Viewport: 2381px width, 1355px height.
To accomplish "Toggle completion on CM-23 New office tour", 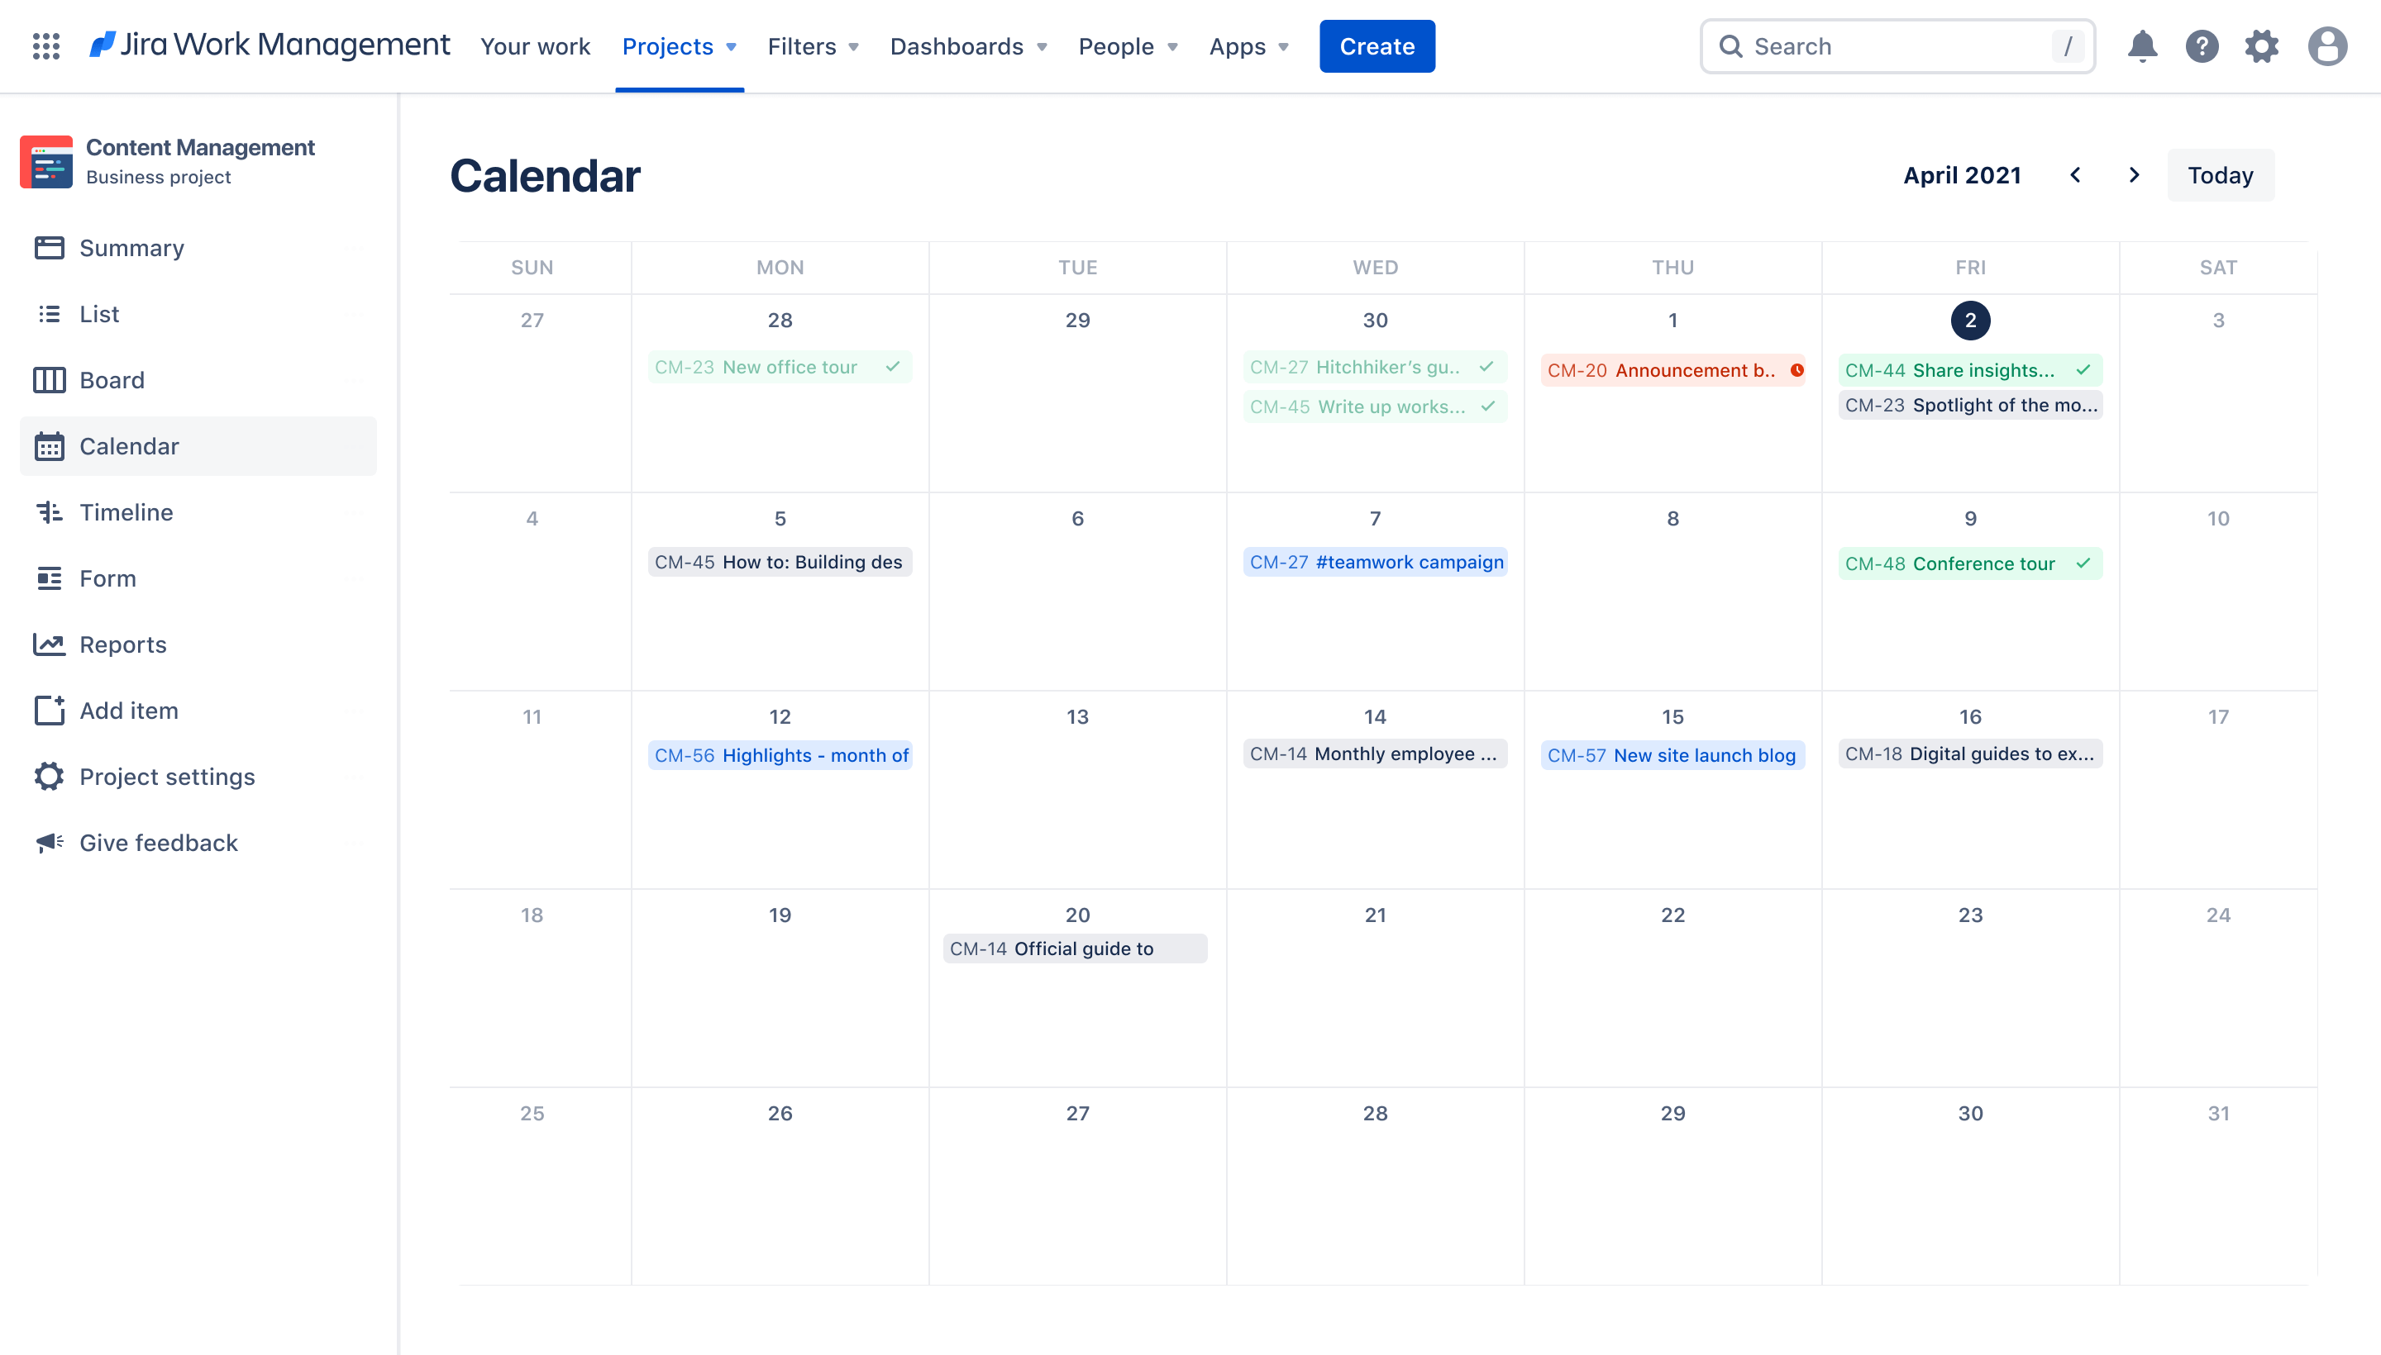I will pos(895,366).
